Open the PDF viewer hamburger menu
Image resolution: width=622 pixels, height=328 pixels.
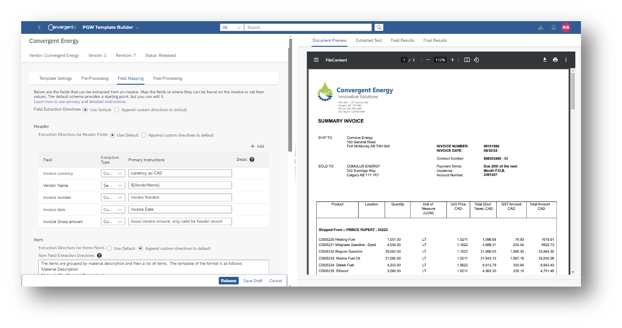[x=316, y=60]
